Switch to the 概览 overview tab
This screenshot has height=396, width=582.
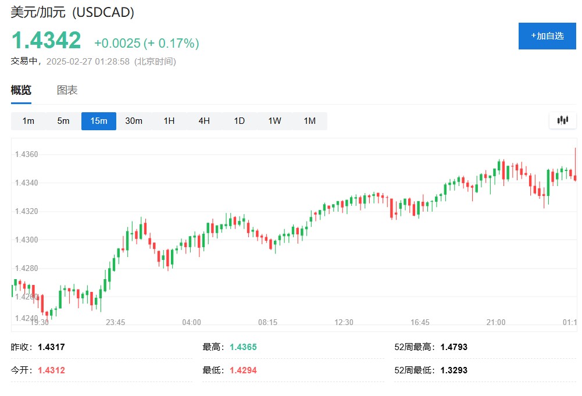[21, 90]
